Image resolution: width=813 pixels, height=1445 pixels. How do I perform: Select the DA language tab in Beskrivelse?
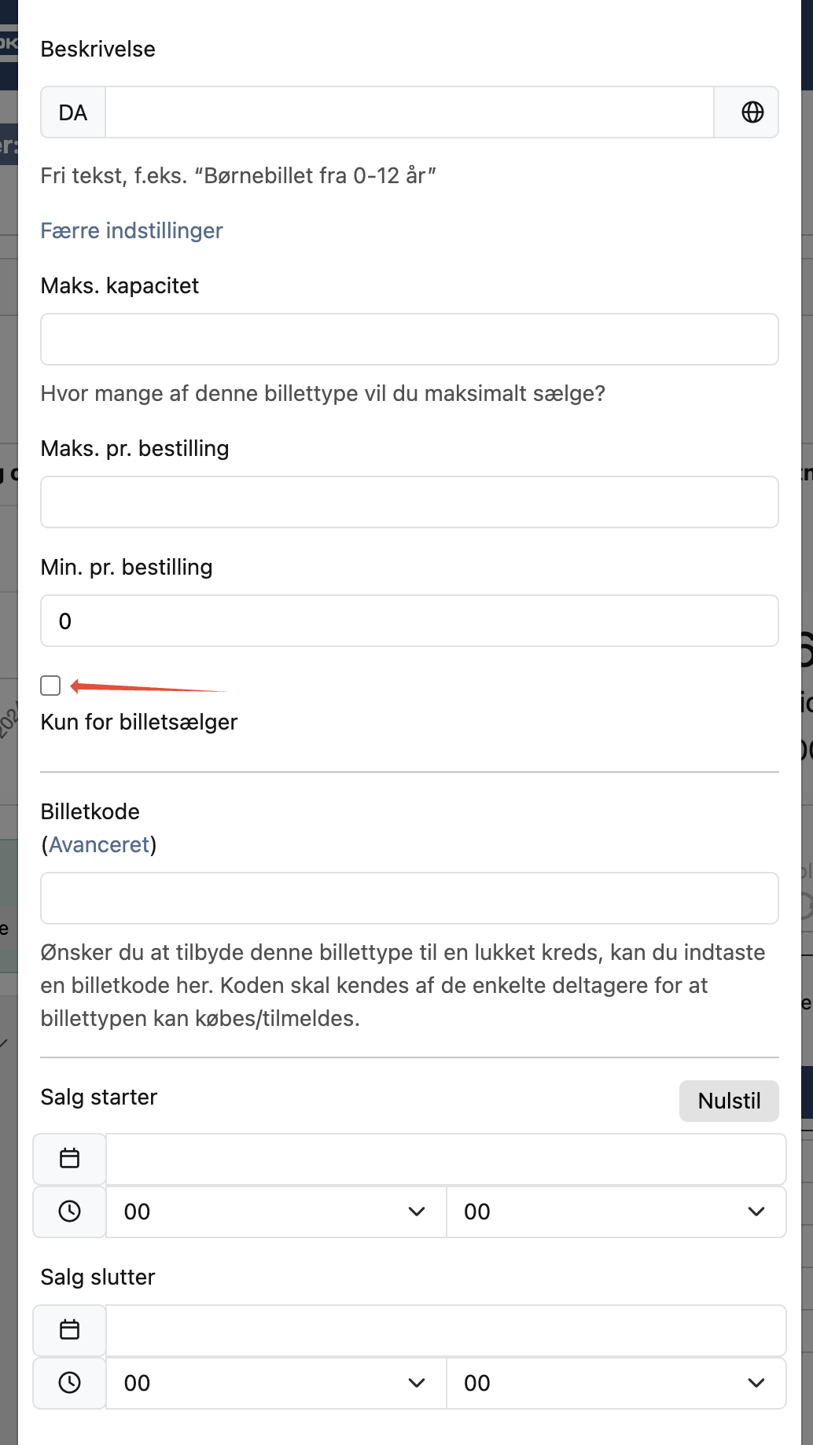[73, 112]
